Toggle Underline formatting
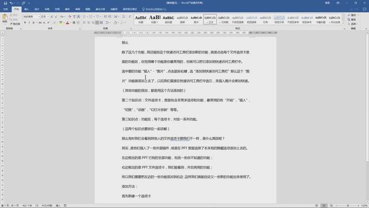369x208 pixels. tap(33, 23)
